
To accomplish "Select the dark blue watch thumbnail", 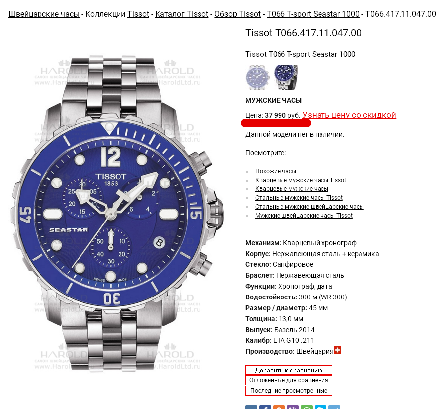I will tap(286, 77).
